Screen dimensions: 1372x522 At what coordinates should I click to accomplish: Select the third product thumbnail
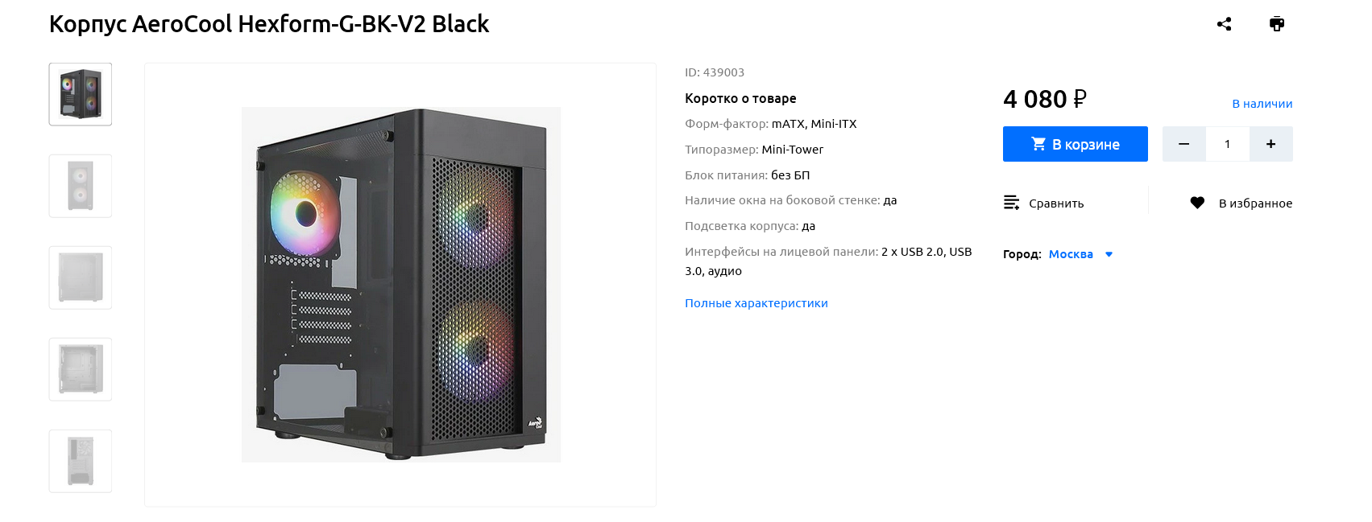[x=81, y=277]
